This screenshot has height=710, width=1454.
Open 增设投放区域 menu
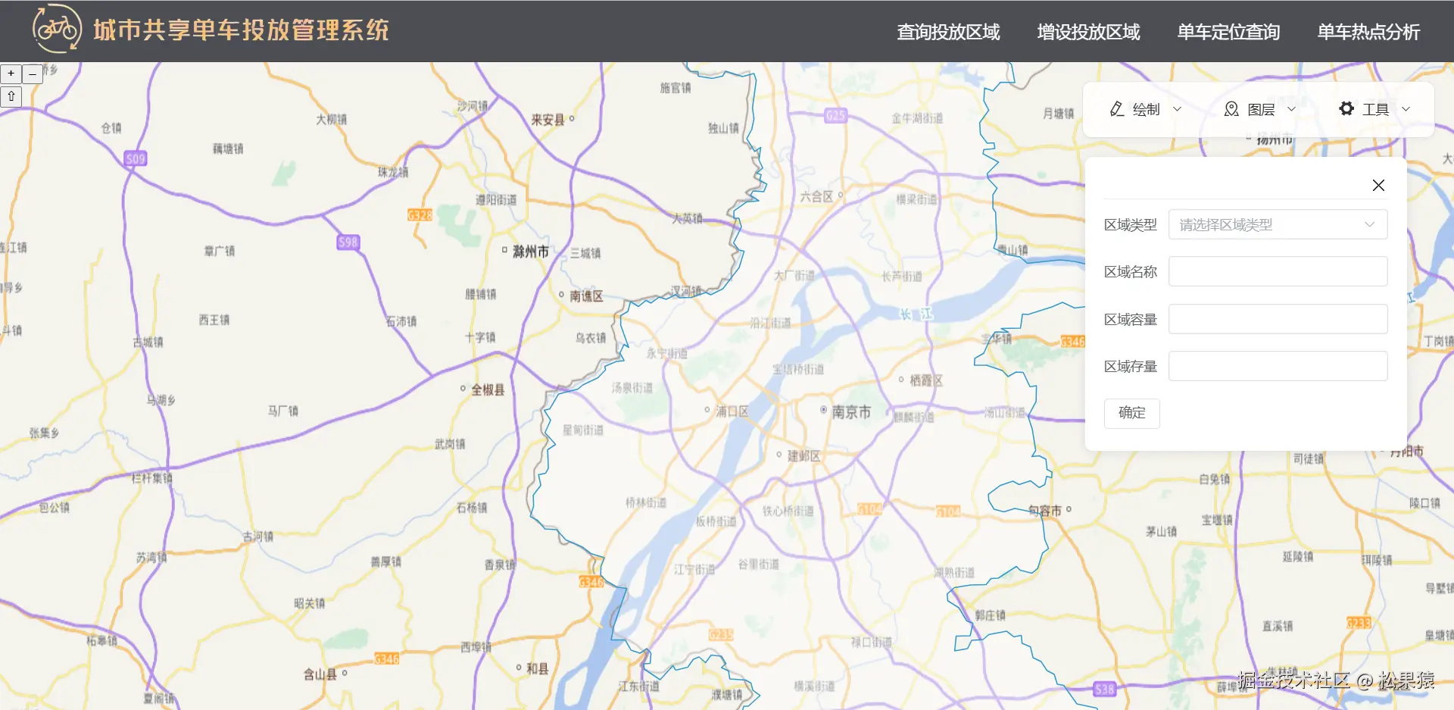coord(1088,32)
